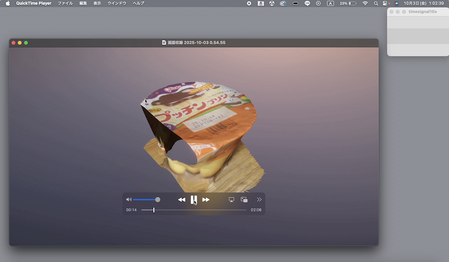Open the ファイル menu
The width and height of the screenshot is (449, 262).
65,3
